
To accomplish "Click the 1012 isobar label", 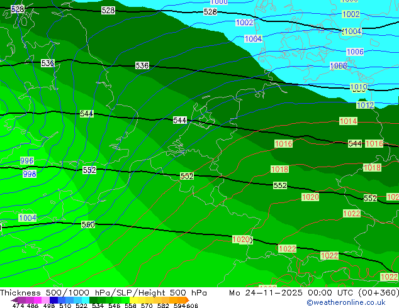I will click(x=365, y=105).
